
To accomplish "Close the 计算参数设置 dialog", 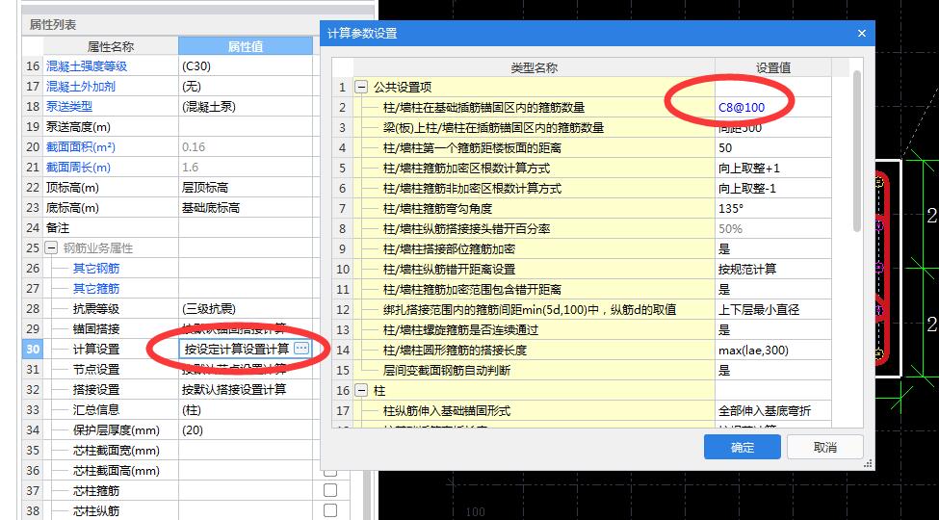I will click(862, 34).
